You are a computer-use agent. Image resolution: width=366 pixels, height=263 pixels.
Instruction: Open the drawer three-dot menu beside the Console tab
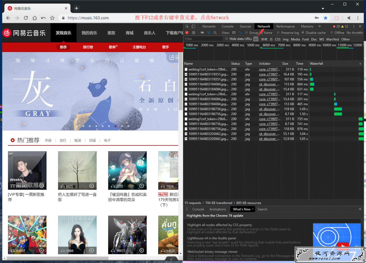(187, 209)
